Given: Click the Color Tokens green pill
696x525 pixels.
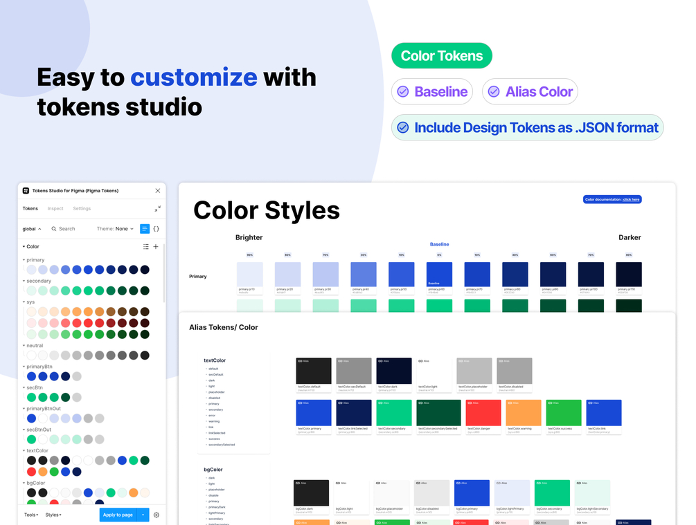Looking at the screenshot, I should tap(442, 56).
